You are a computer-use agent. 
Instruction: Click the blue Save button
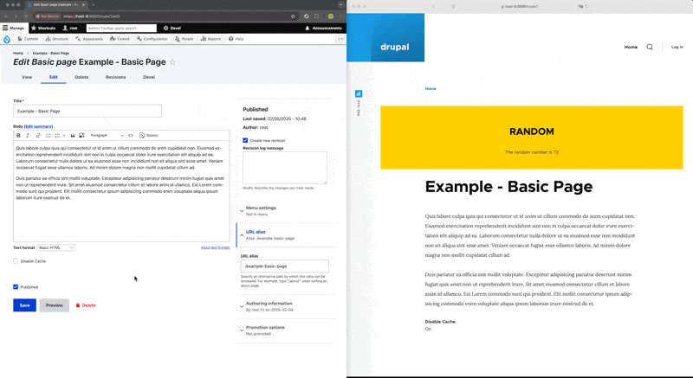point(24,305)
